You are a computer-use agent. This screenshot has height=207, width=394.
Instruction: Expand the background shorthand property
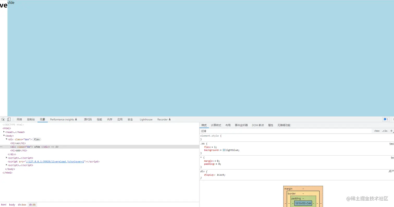point(221,150)
